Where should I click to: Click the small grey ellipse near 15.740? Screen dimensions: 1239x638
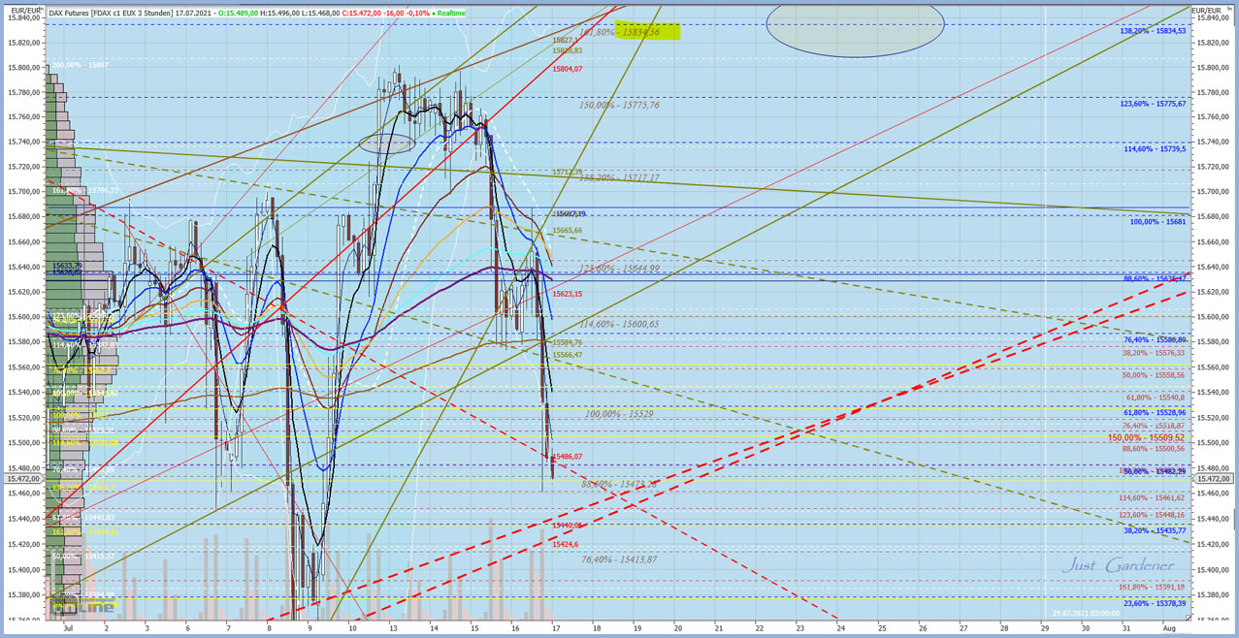pyautogui.click(x=387, y=144)
